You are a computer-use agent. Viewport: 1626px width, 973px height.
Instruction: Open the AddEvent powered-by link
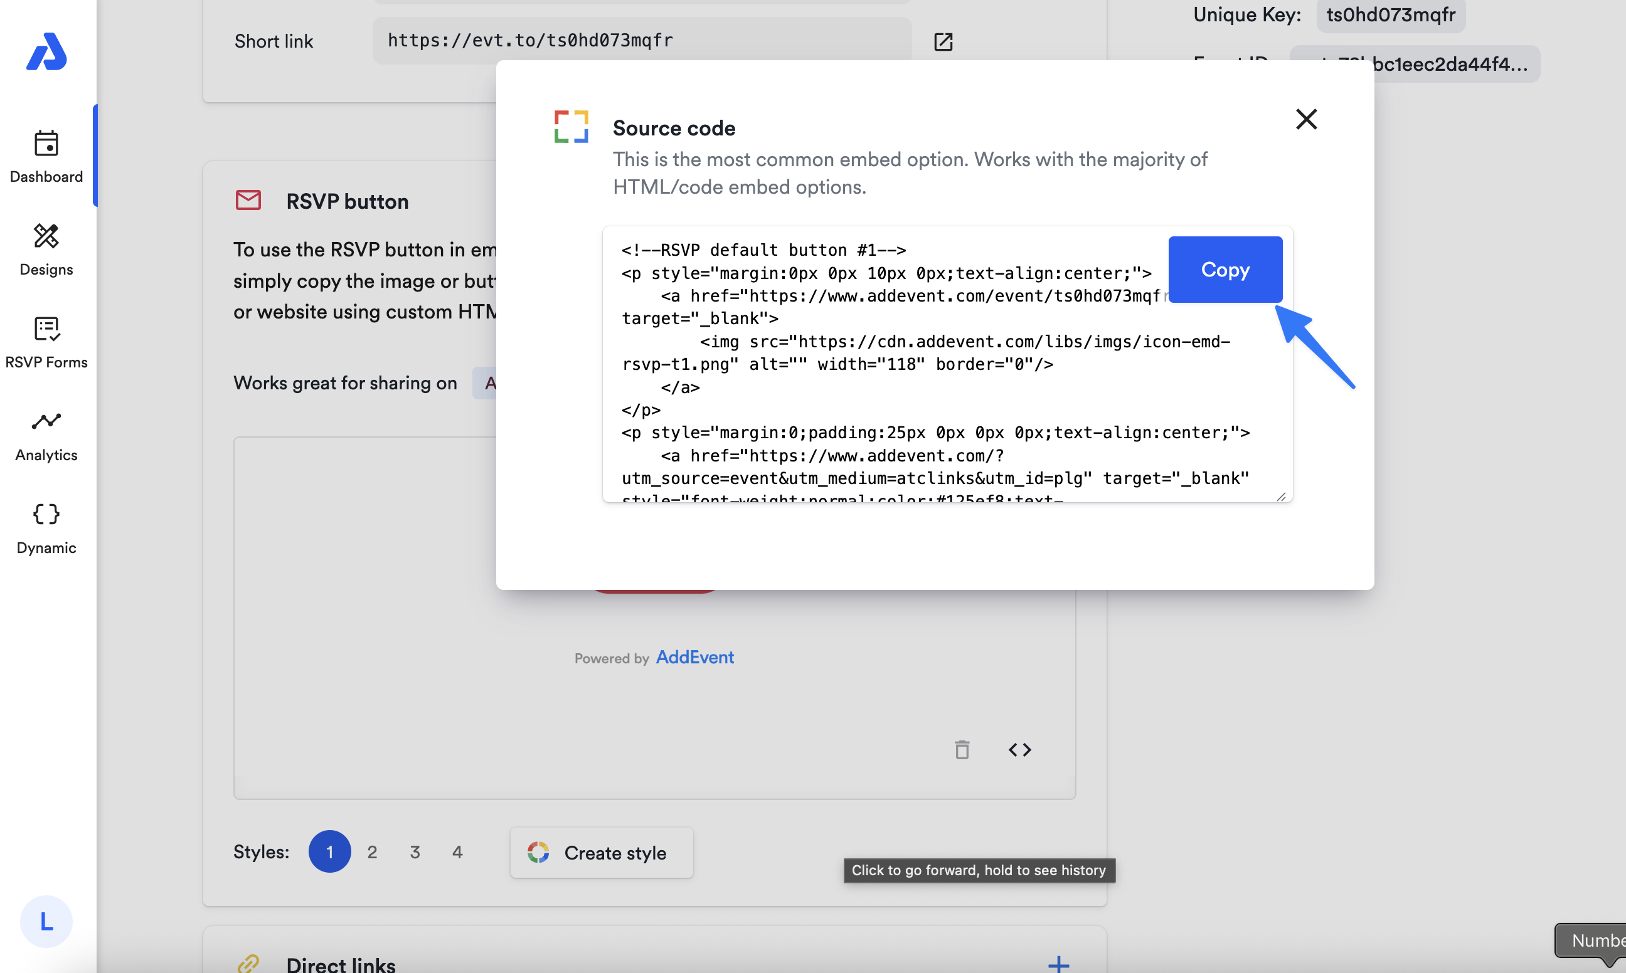694,657
